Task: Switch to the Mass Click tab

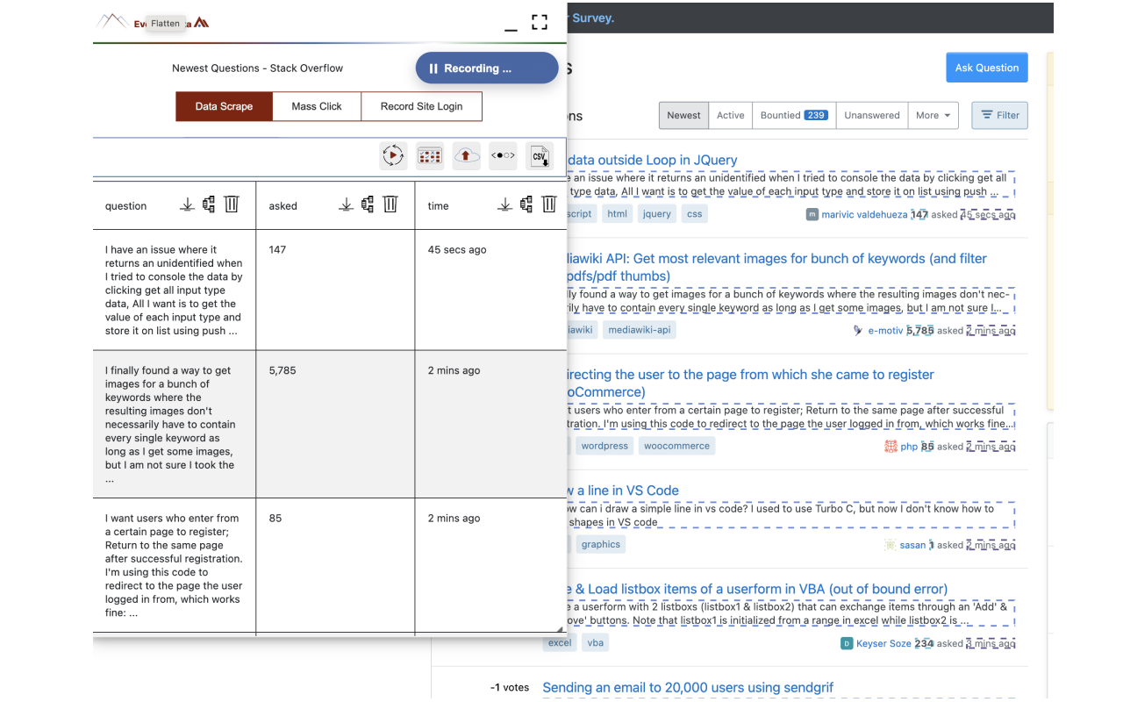Action: pyautogui.click(x=316, y=106)
